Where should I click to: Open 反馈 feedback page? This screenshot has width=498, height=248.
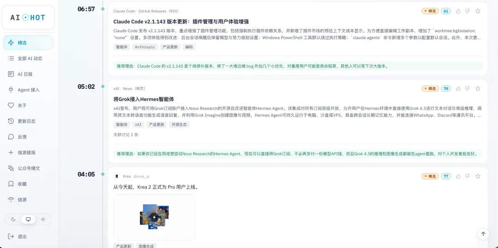coord(28,137)
